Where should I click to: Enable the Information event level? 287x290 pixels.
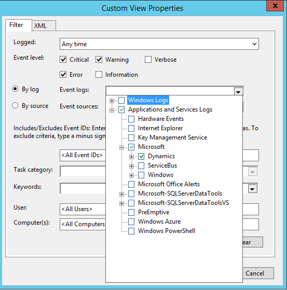pos(99,75)
